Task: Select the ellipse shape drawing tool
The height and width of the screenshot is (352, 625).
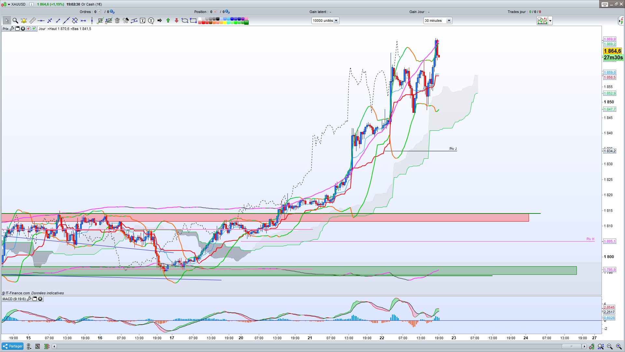Action: click(x=185, y=21)
